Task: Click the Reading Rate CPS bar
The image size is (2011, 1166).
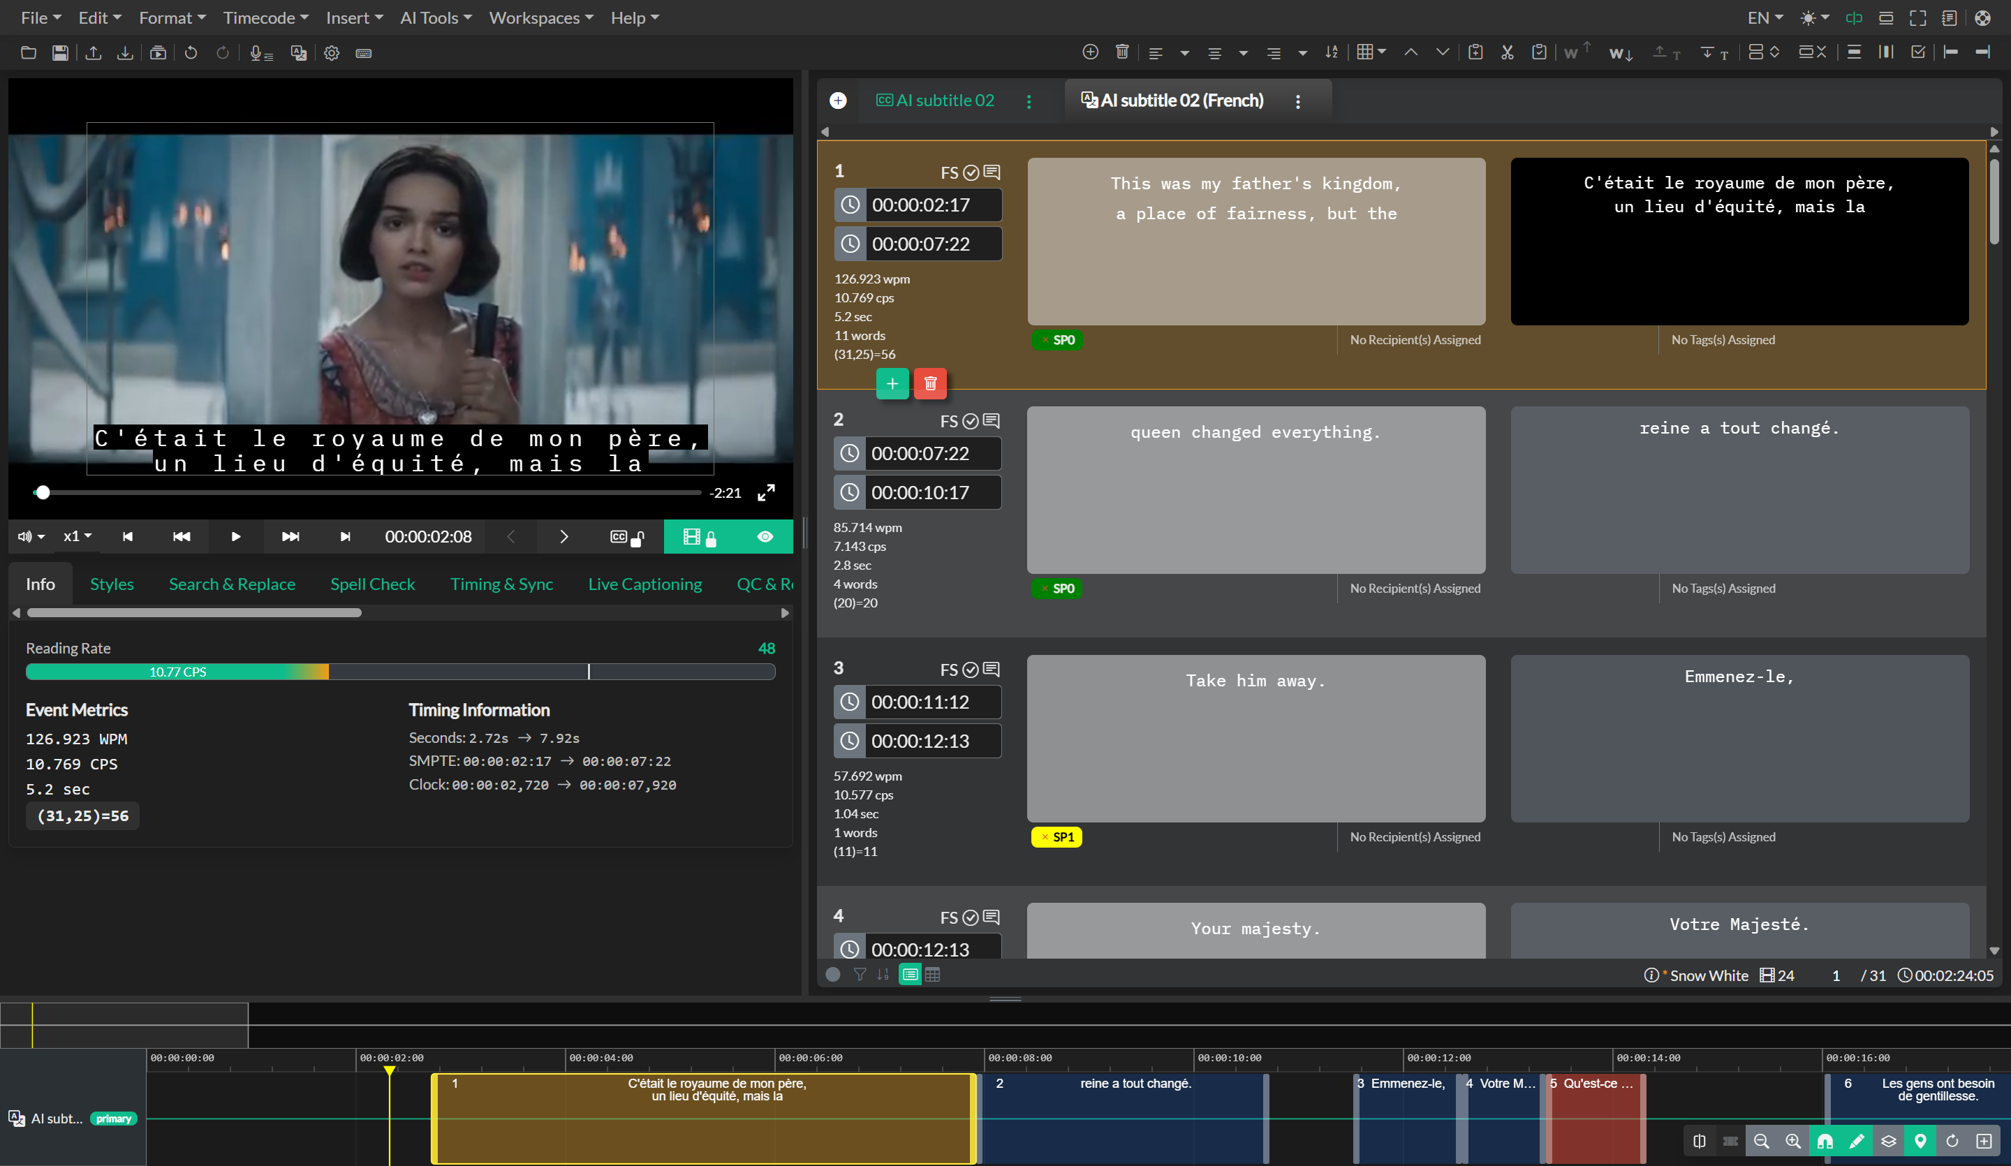Action: (x=400, y=671)
